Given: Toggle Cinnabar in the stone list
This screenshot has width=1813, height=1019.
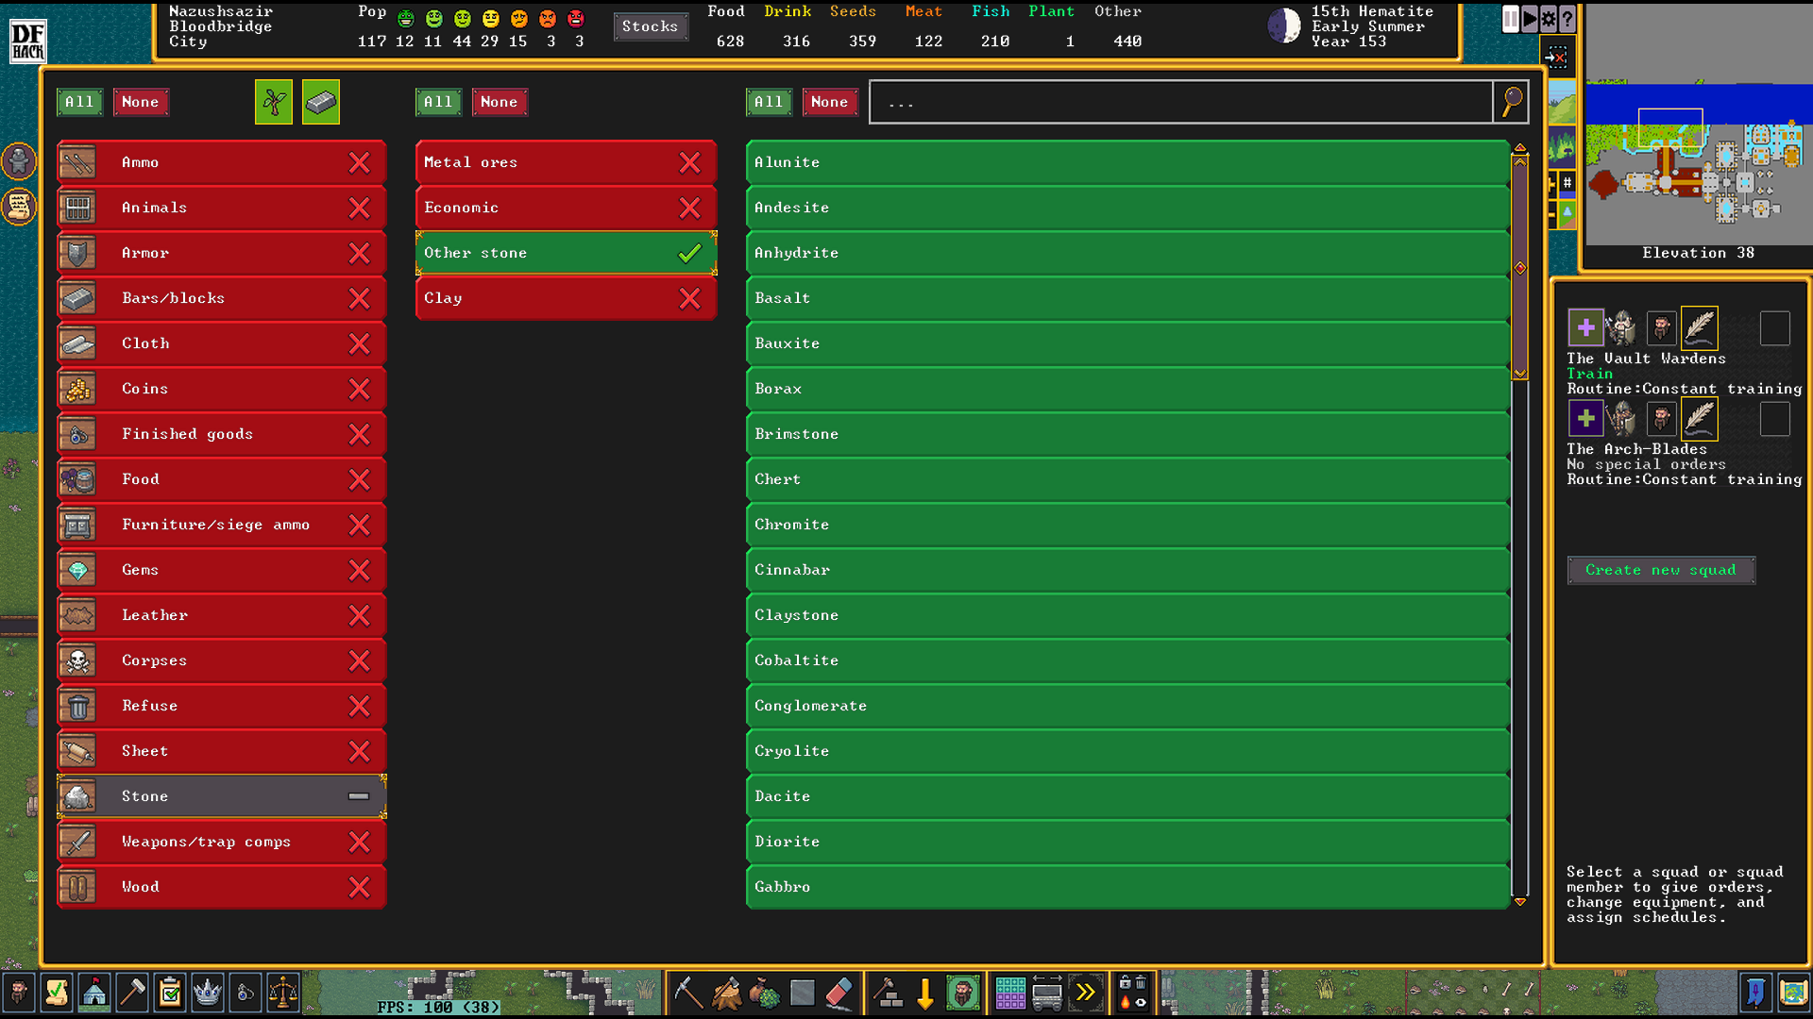Looking at the screenshot, I should point(1127,570).
